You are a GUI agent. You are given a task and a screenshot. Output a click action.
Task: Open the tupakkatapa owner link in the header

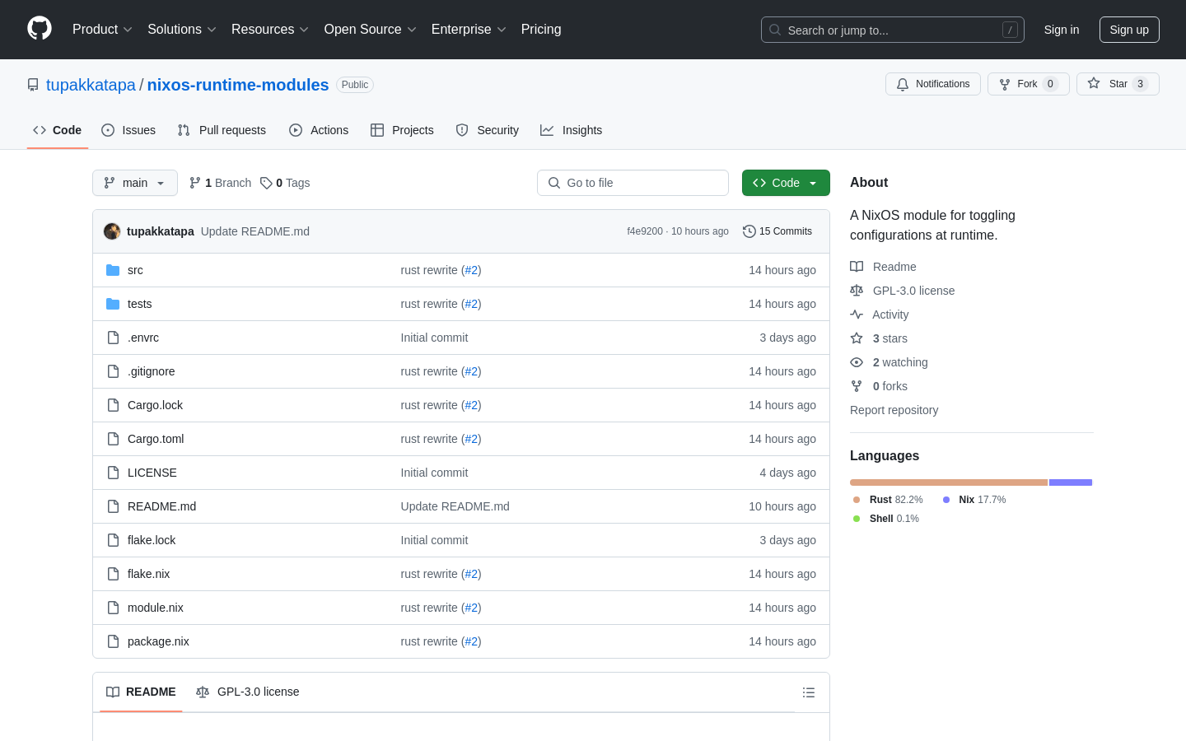pyautogui.click(x=91, y=85)
